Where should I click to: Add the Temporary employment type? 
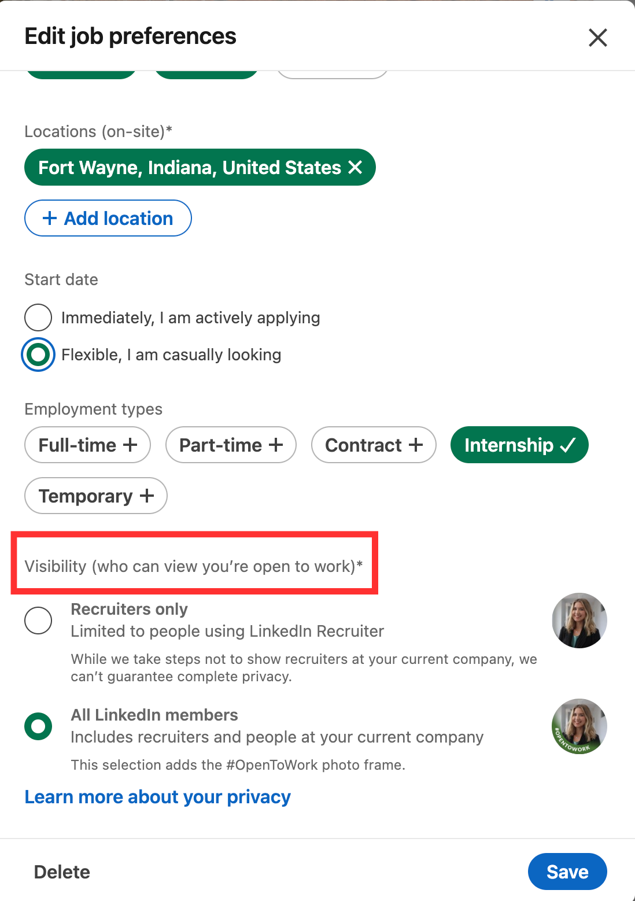click(x=95, y=496)
